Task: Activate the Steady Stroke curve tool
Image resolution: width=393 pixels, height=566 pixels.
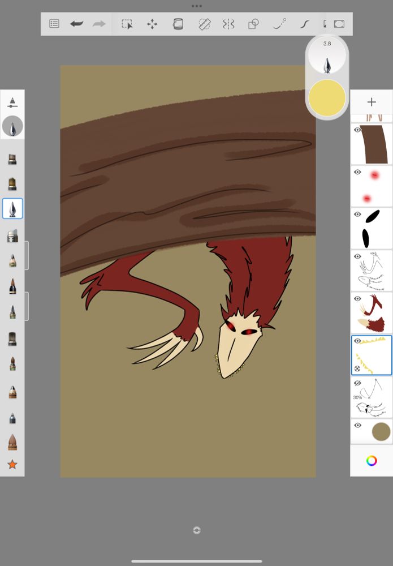Action: tap(305, 24)
